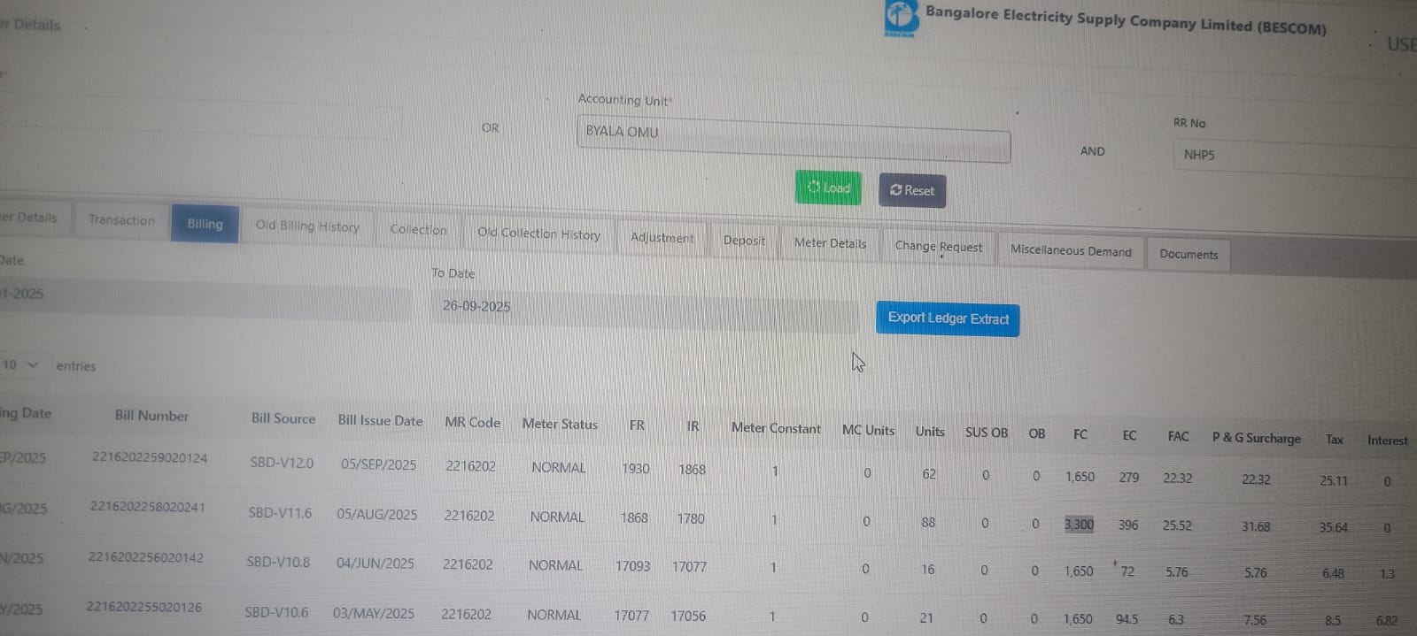This screenshot has height=636, width=1417.
Task: Click issue date 05/AUG/2025
Action: pyautogui.click(x=376, y=514)
